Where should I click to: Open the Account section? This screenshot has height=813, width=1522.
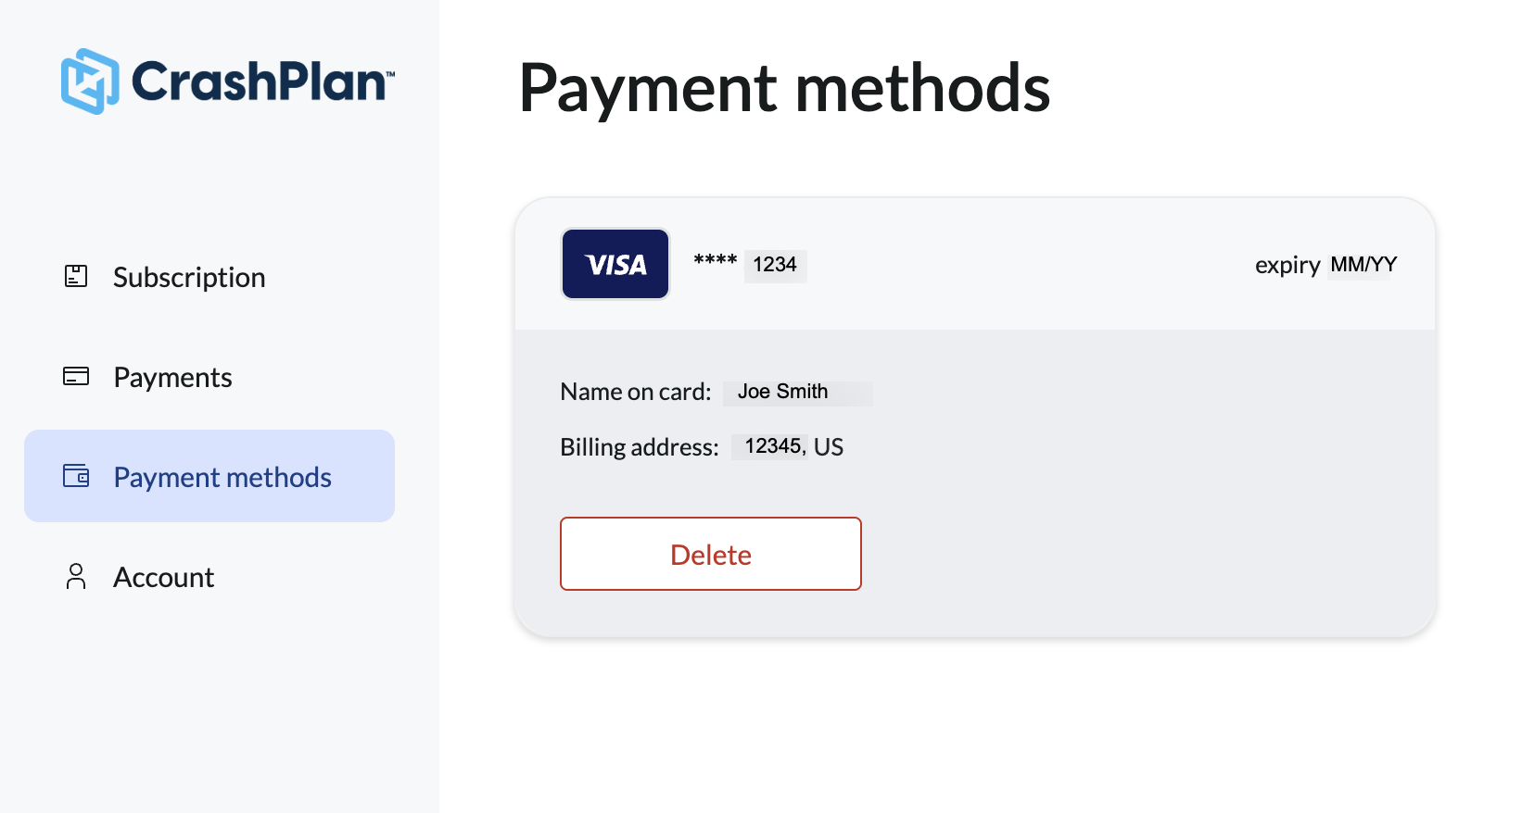163,576
